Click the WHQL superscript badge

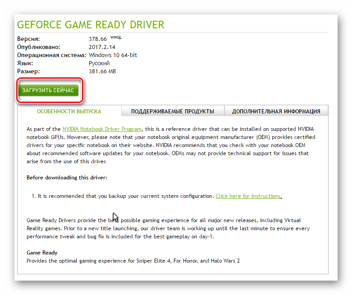[x=116, y=38]
